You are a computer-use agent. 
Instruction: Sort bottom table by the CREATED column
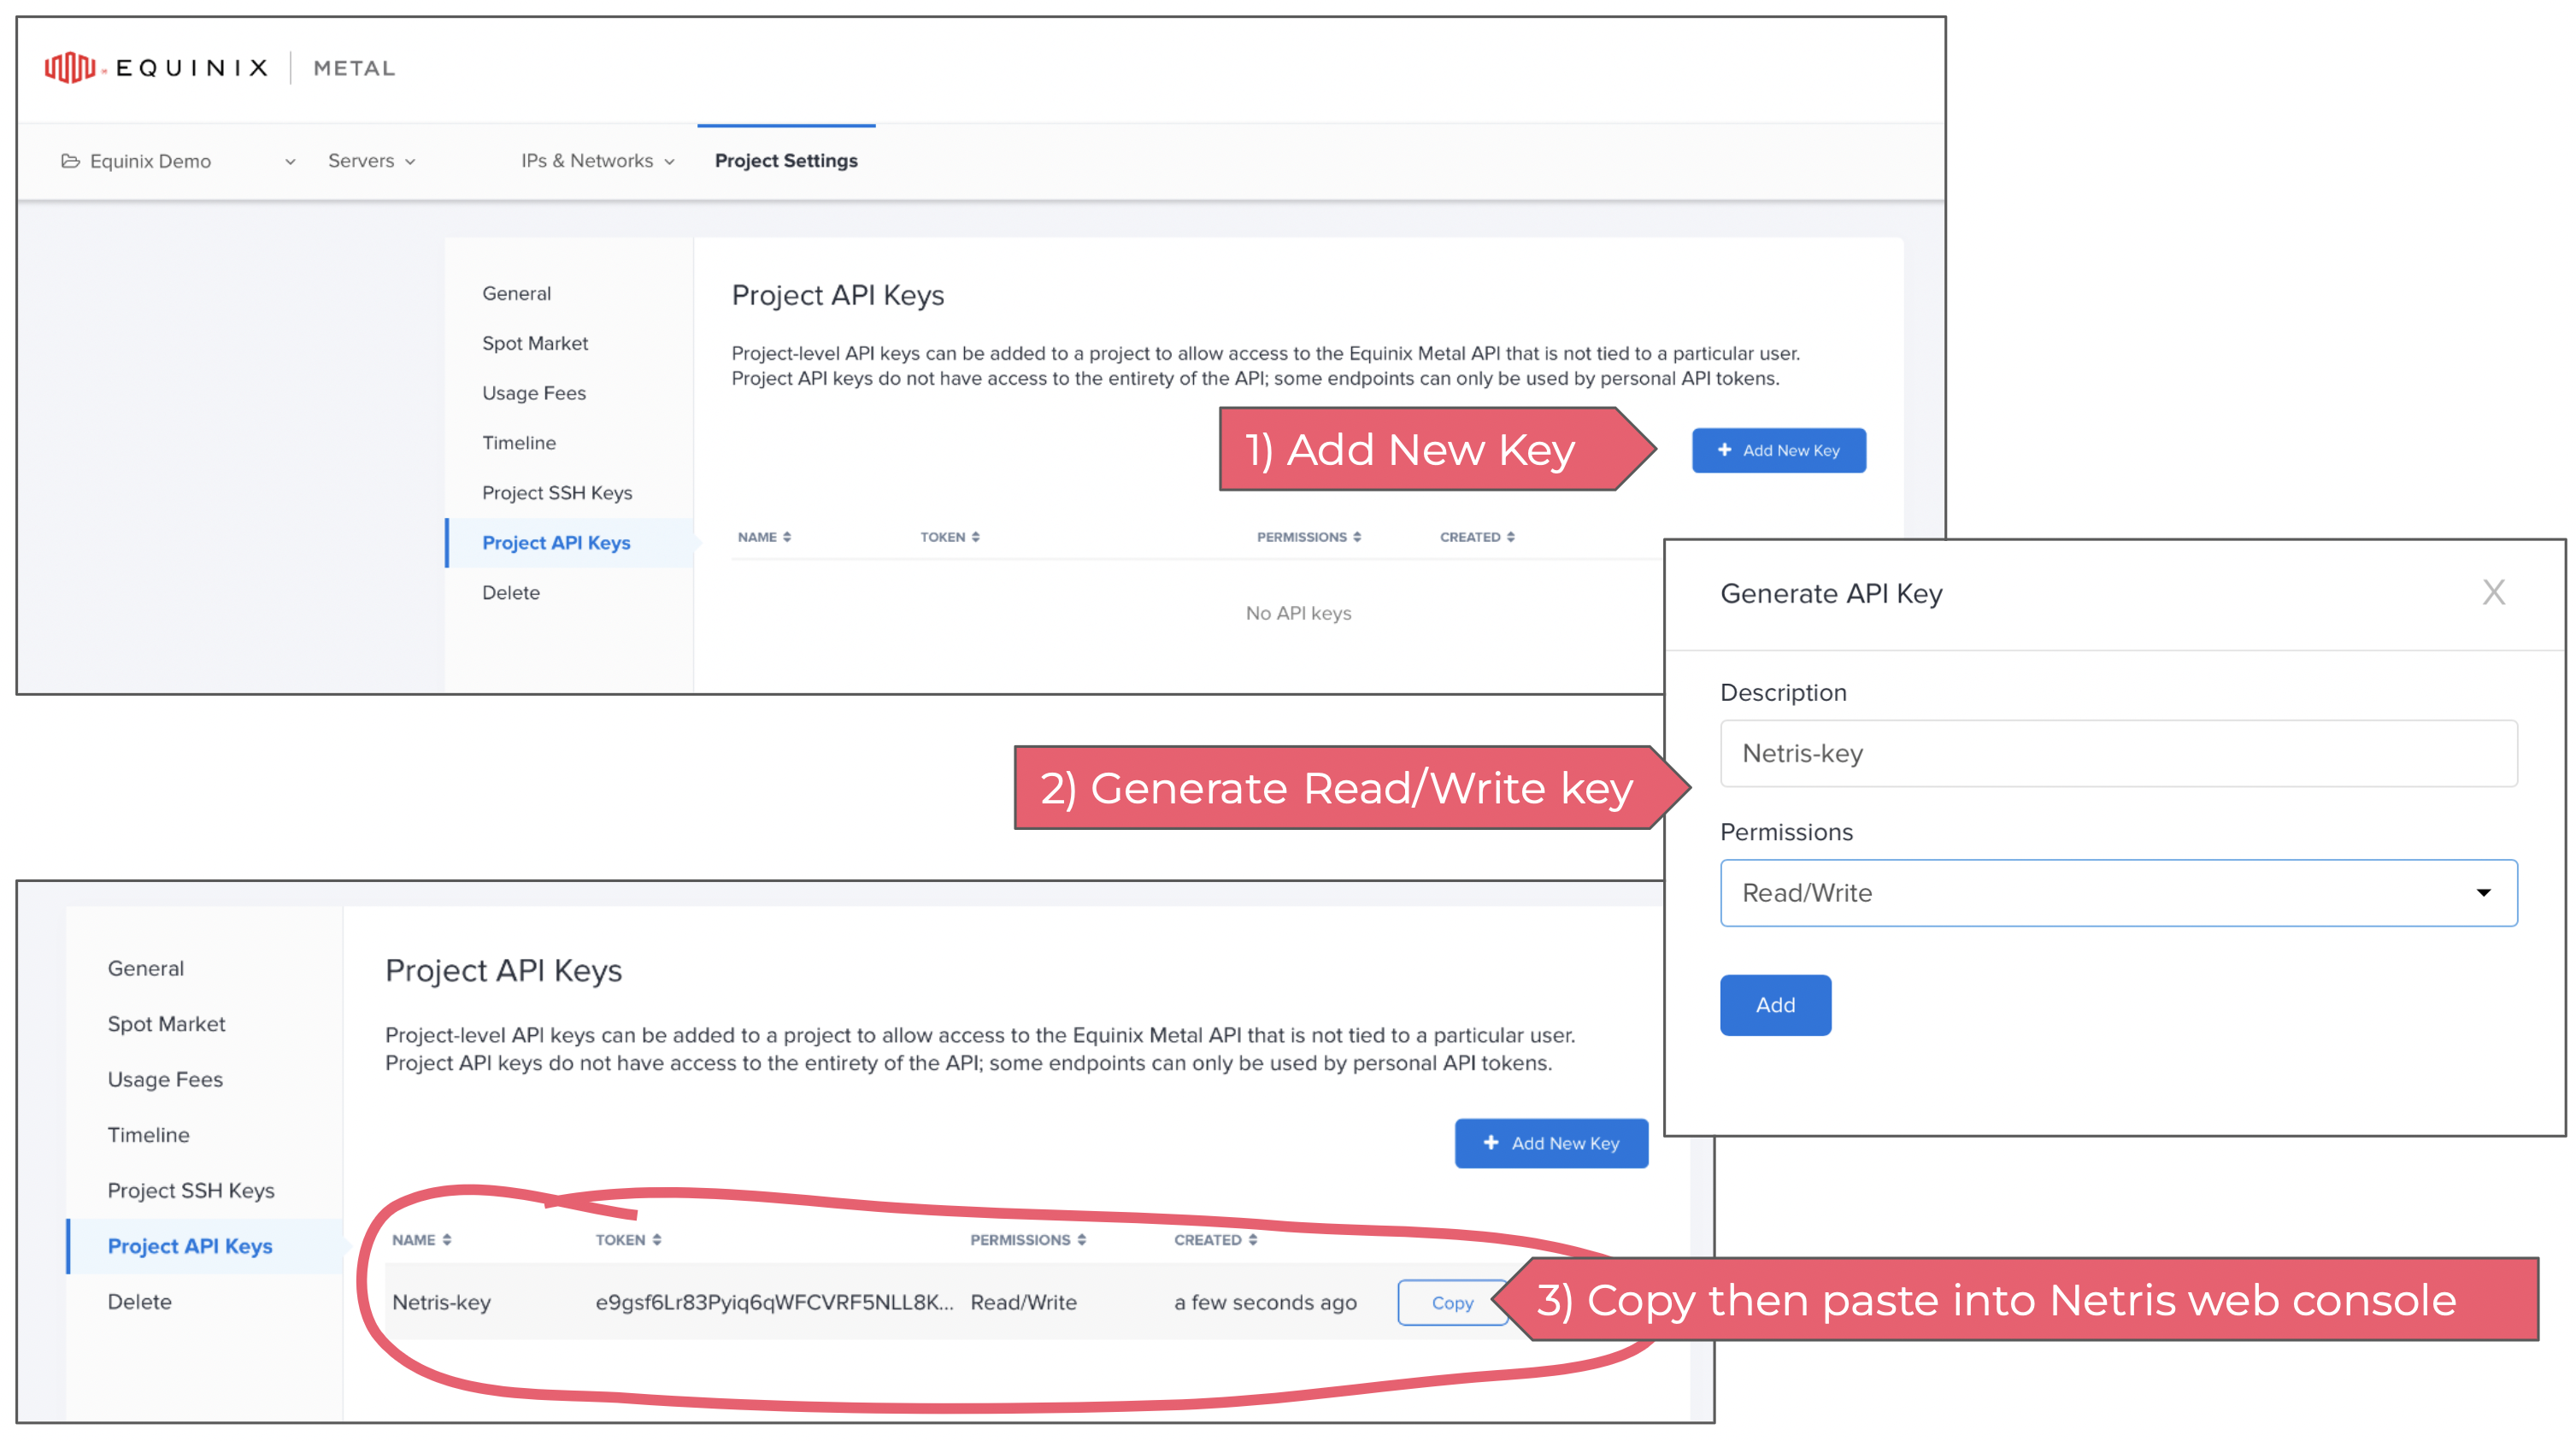click(x=1216, y=1240)
